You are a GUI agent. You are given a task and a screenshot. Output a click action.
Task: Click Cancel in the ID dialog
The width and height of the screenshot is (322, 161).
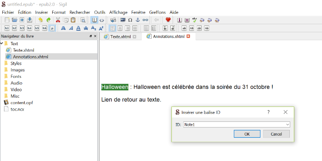coord(277,134)
